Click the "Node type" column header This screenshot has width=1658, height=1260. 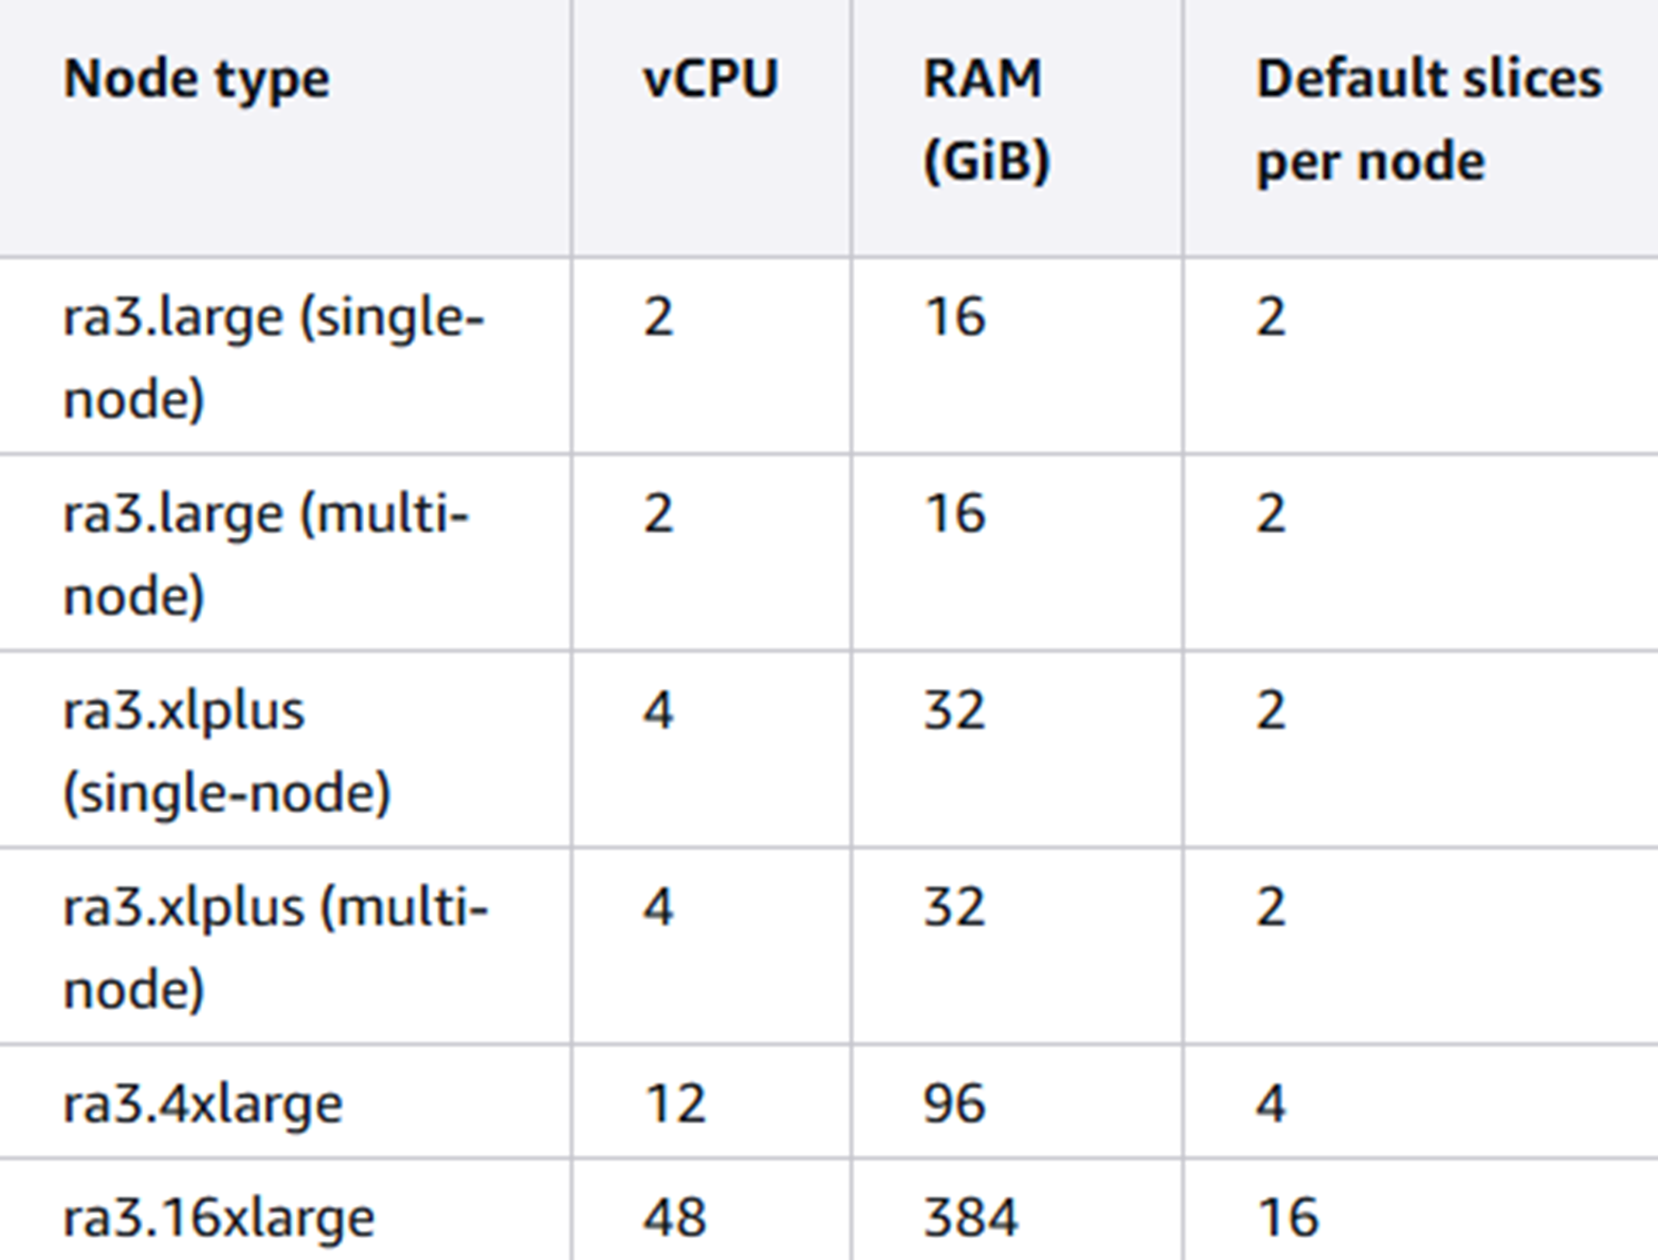pyautogui.click(x=196, y=79)
